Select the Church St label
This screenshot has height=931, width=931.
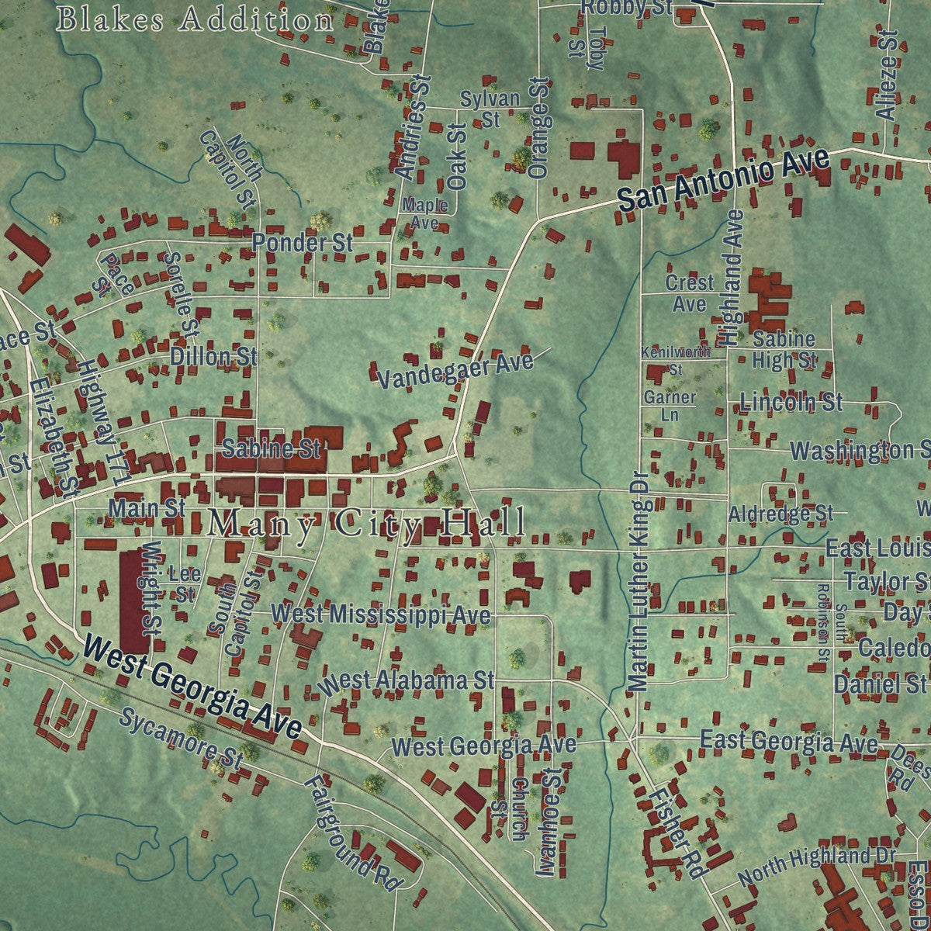(x=509, y=808)
